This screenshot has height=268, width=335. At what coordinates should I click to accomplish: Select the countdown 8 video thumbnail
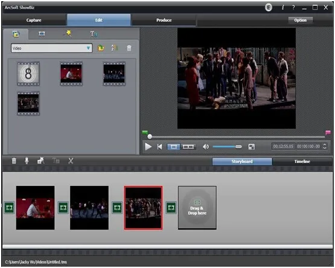point(28,74)
